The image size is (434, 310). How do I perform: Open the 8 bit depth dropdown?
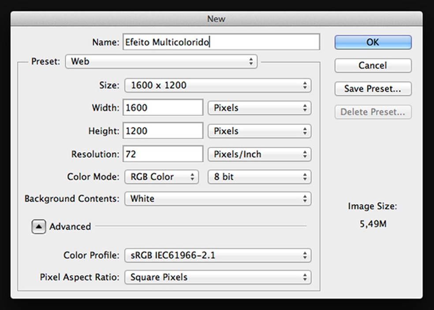259,177
